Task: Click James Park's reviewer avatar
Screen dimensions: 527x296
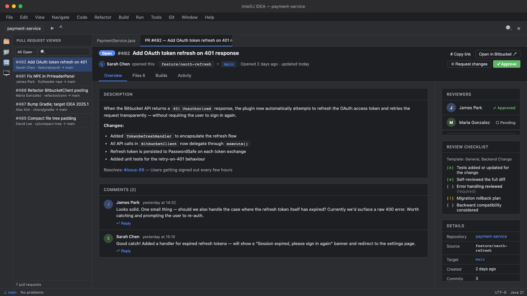Action: (x=451, y=108)
